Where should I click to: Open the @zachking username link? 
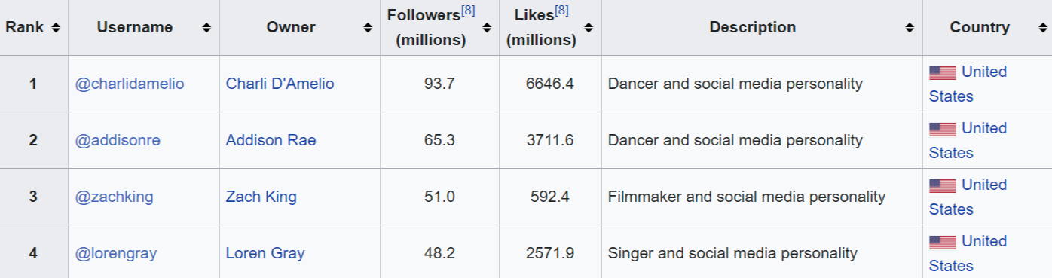114,197
